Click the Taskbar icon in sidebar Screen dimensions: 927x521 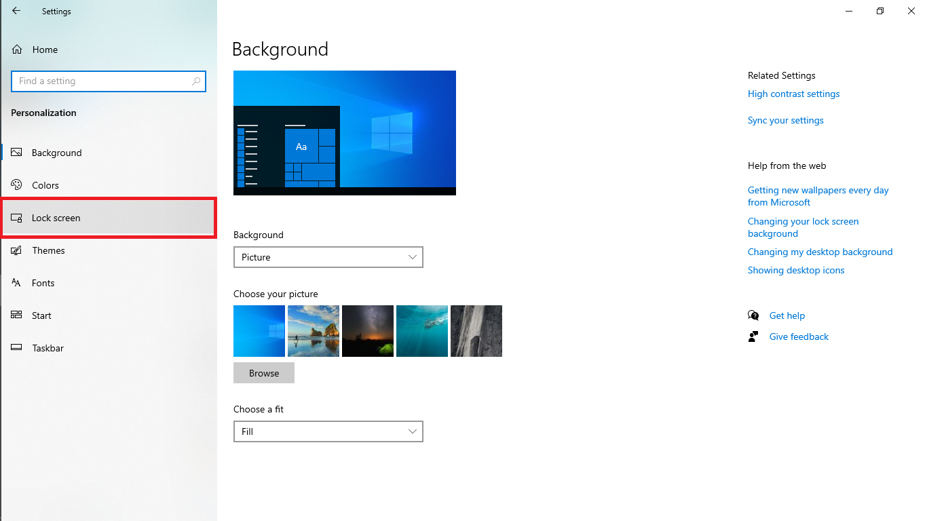tap(17, 348)
